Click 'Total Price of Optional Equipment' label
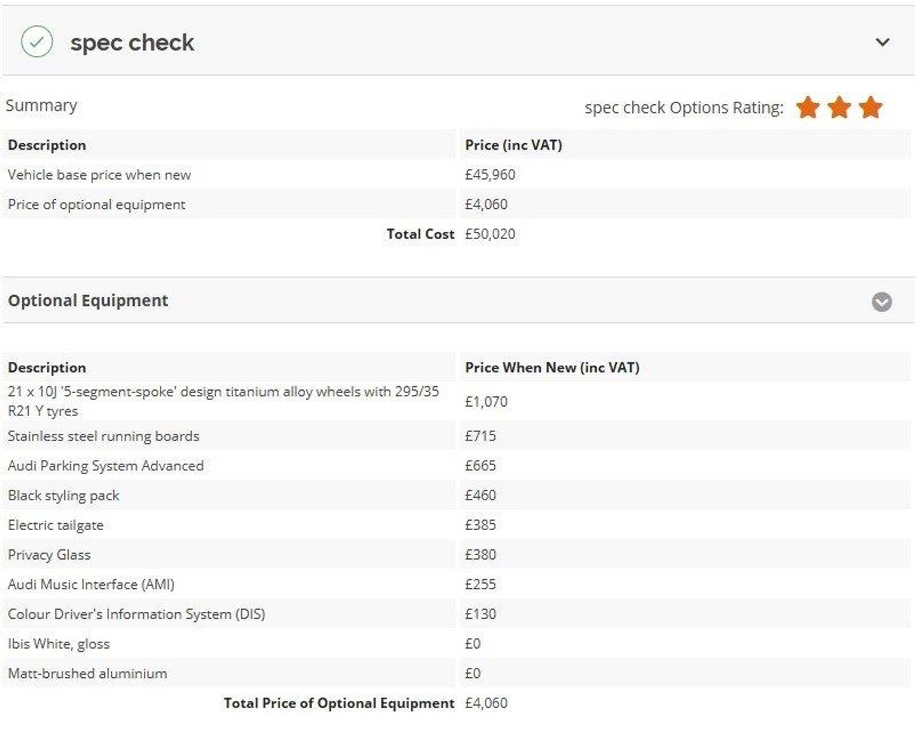Viewport: 917px width, 736px height. 339,703
